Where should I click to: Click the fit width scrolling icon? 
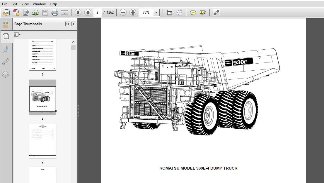(169, 13)
